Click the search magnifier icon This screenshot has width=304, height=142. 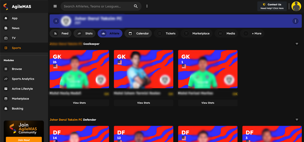click(x=136, y=6)
